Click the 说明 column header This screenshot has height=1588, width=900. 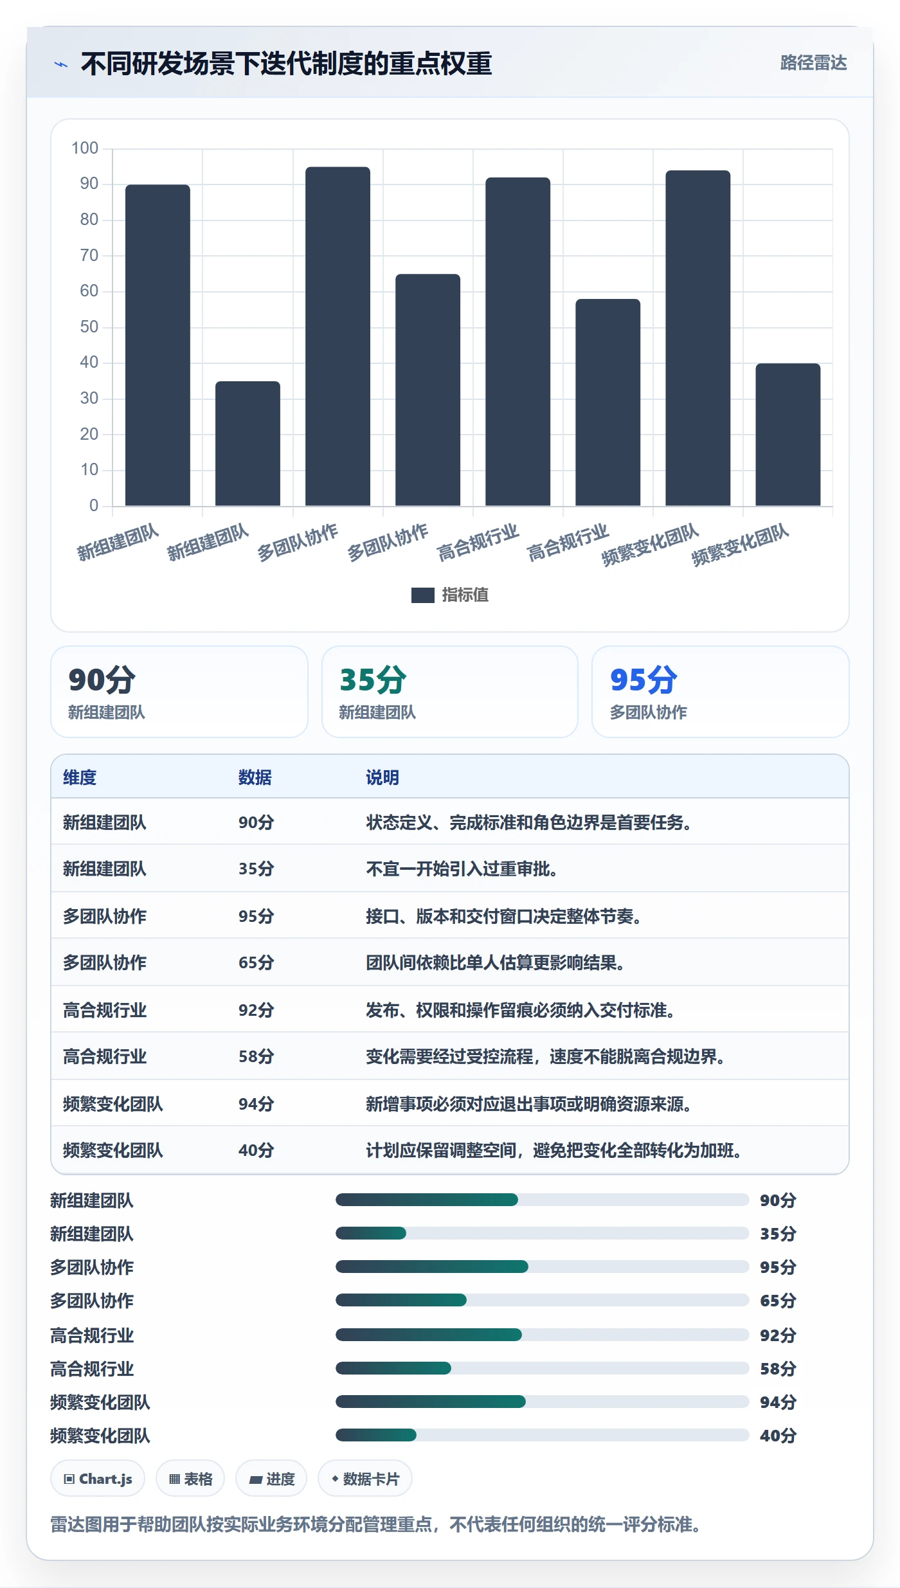click(x=382, y=777)
